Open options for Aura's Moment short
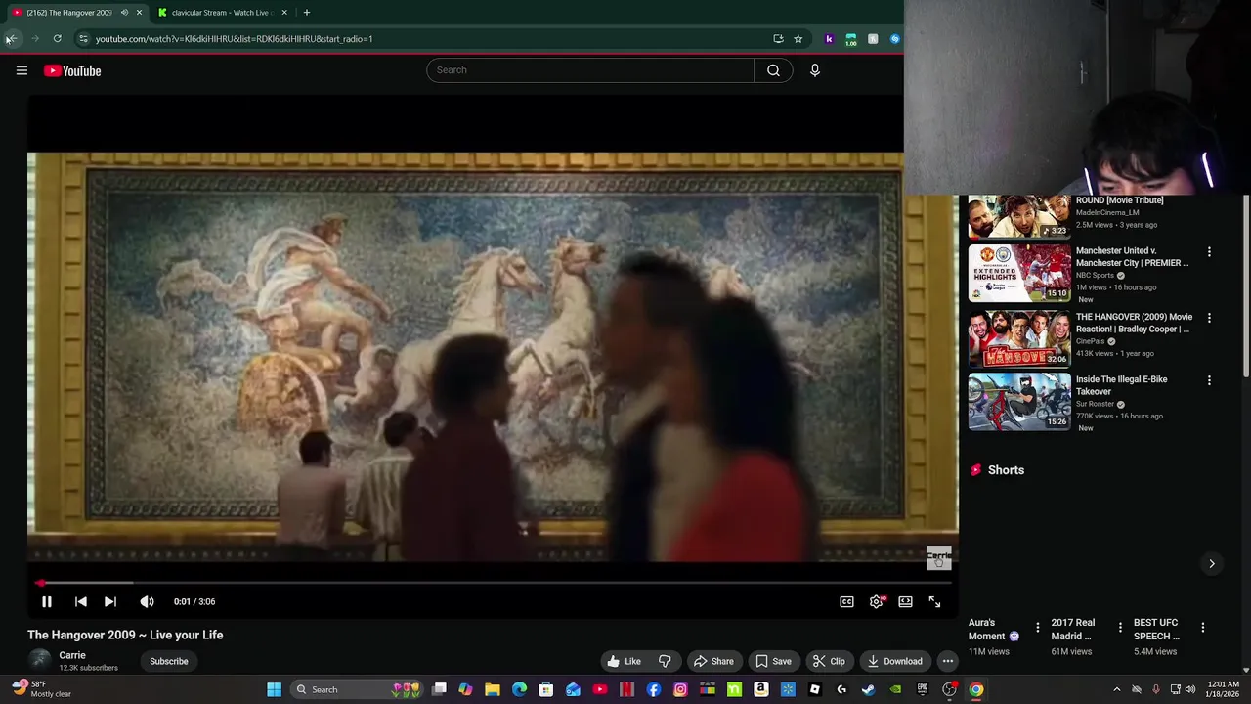Image resolution: width=1251 pixels, height=704 pixels. 1038,628
